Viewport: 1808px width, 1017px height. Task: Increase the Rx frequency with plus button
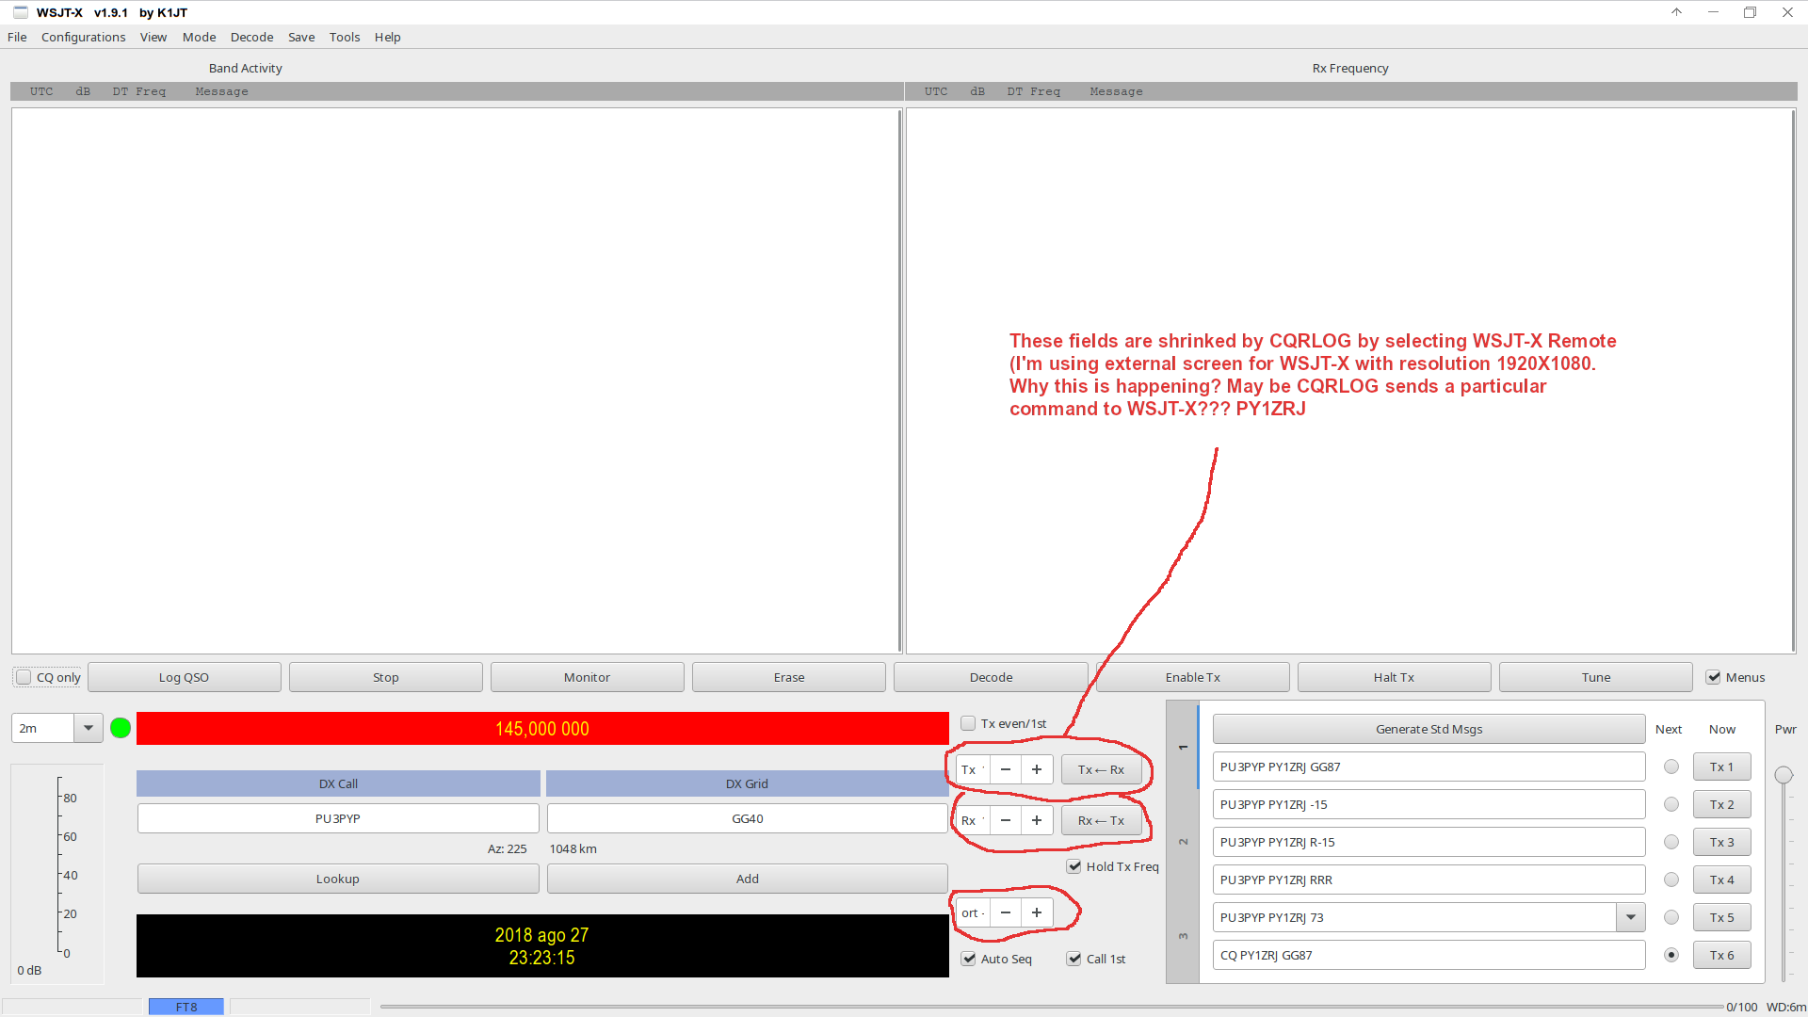[x=1037, y=820]
